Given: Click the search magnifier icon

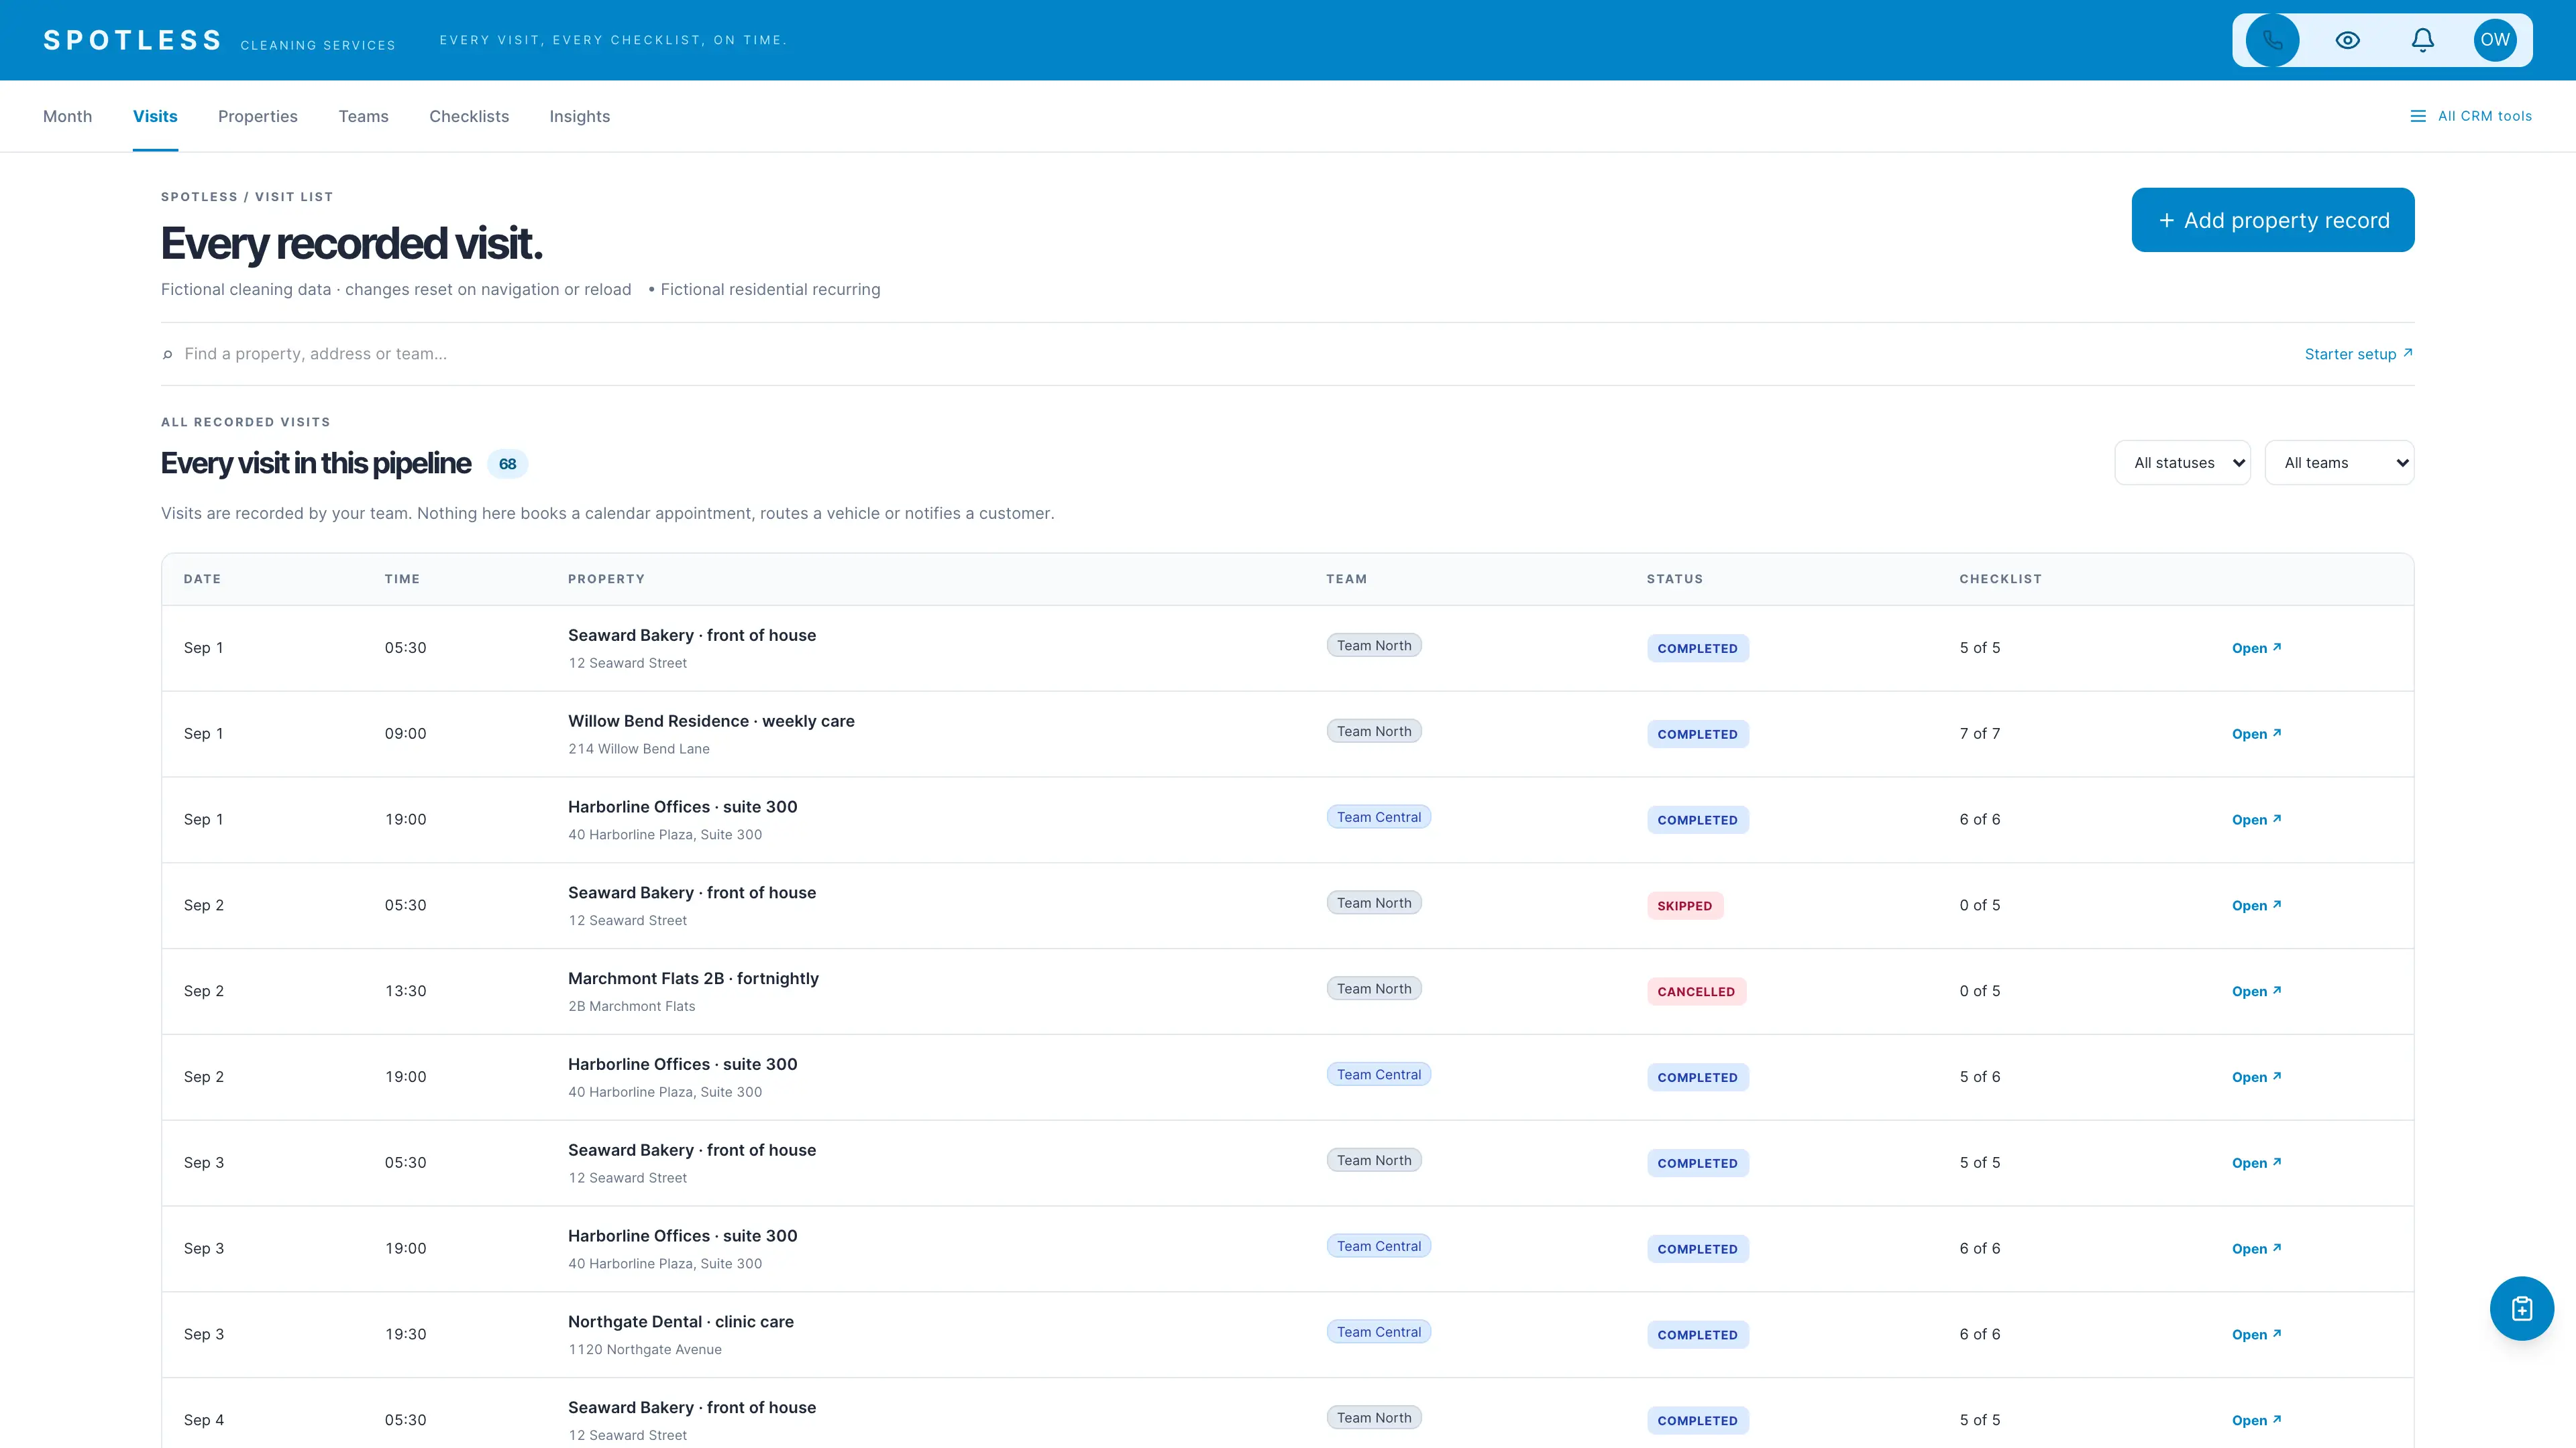Looking at the screenshot, I should [167, 354].
